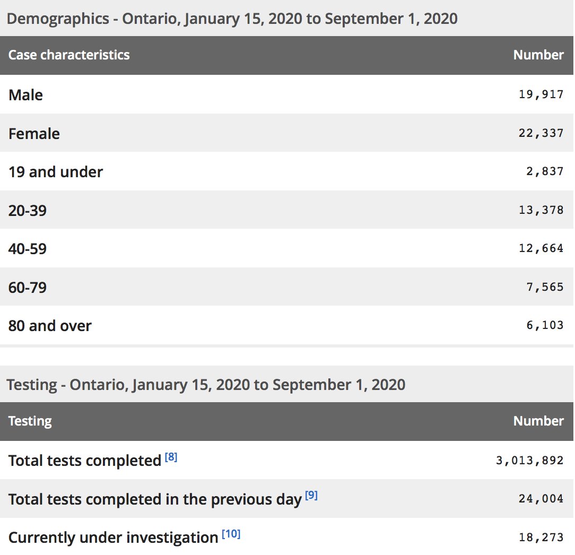Click 'Total tests completed in the previous day' label
Viewport: 575px width, 555px height.
(x=155, y=499)
